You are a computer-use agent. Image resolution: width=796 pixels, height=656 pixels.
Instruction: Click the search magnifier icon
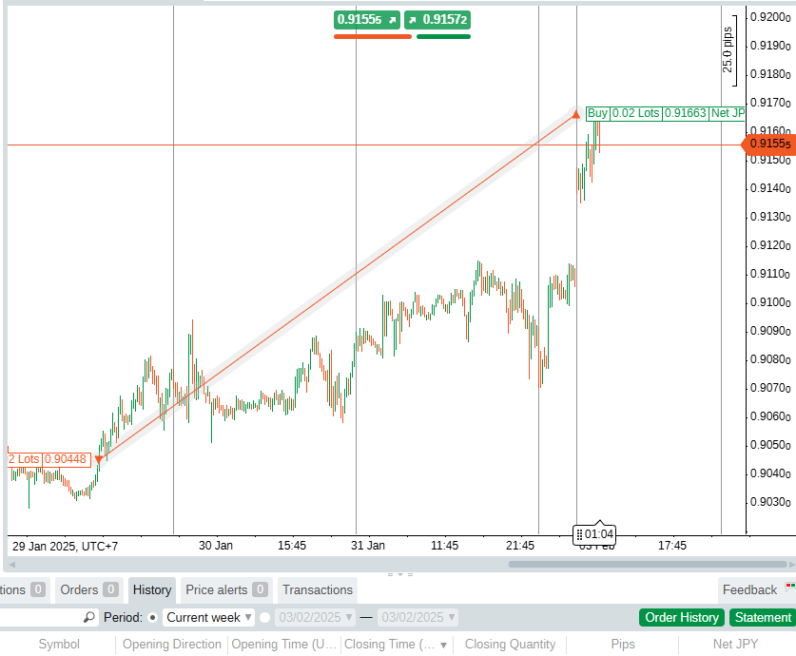(88, 617)
